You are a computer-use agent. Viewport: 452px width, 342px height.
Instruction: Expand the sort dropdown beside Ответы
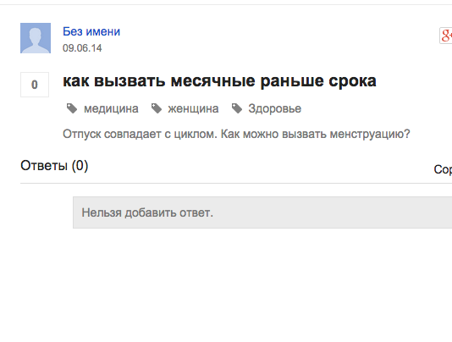(443, 169)
